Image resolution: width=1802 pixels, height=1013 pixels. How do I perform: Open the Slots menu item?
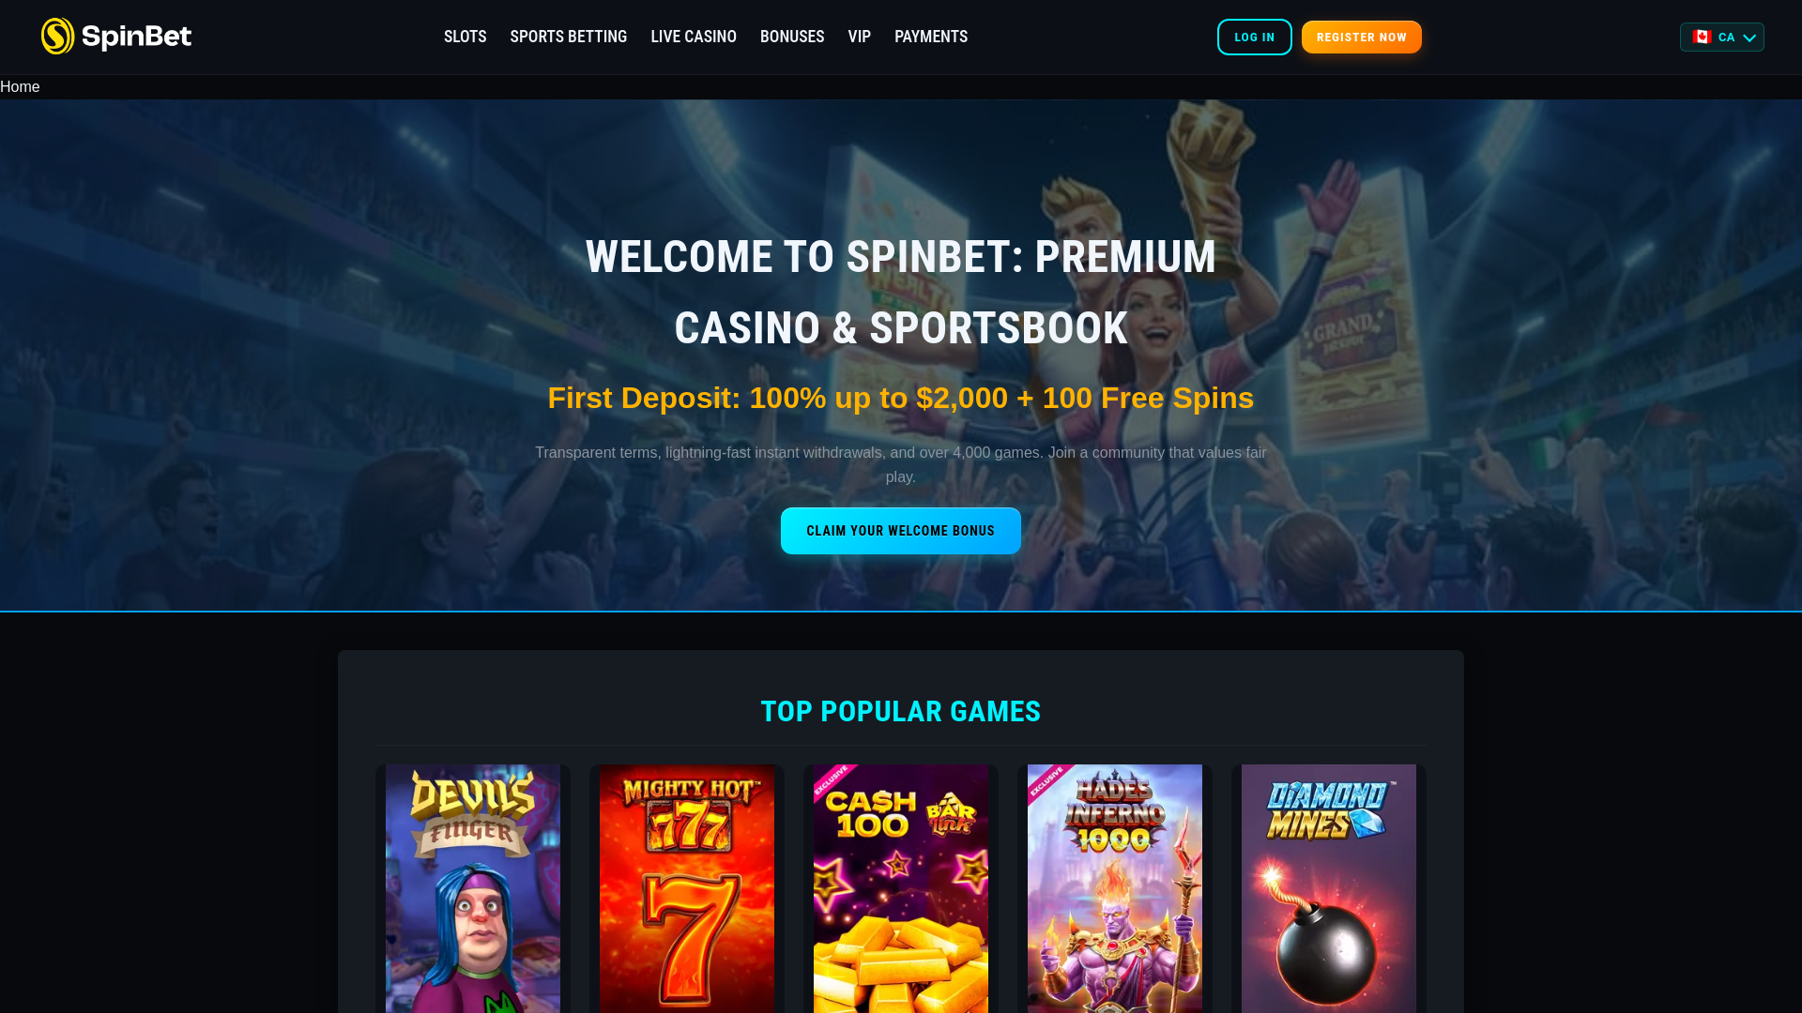(x=465, y=37)
